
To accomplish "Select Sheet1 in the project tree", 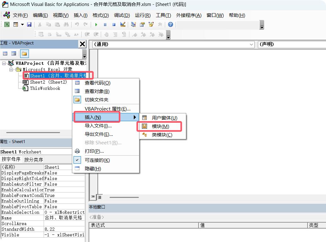I will coord(58,76).
